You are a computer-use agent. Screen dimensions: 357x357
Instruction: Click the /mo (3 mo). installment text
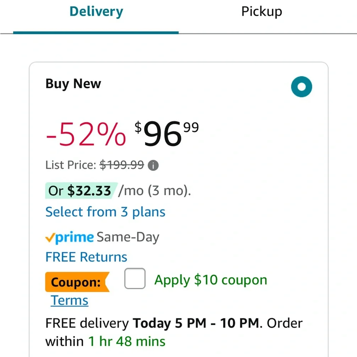(x=155, y=191)
